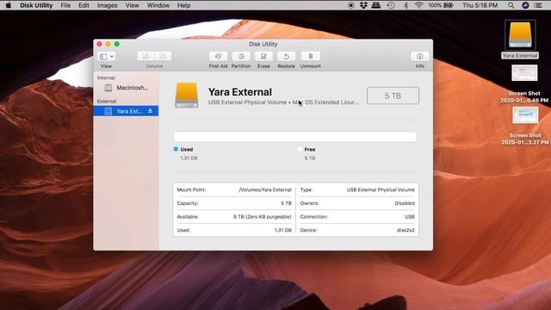Select the Restore tool

tap(286, 56)
